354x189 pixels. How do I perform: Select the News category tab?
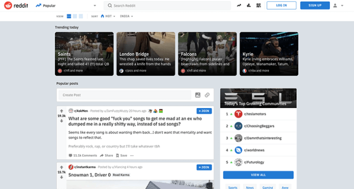250,187
